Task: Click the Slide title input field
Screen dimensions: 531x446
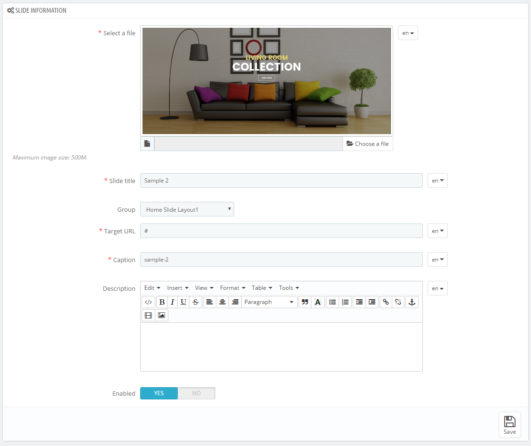Action: 281,181
